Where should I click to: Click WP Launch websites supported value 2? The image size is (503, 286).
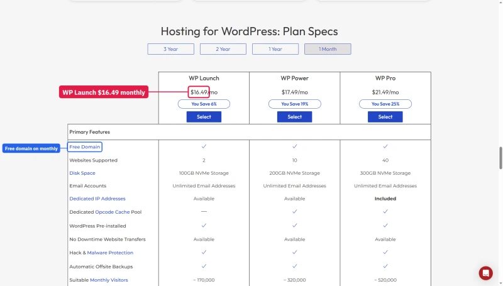click(204, 160)
